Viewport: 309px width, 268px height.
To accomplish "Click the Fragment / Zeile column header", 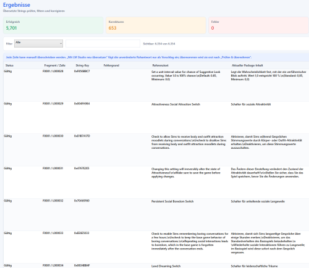I will tap(55, 65).
